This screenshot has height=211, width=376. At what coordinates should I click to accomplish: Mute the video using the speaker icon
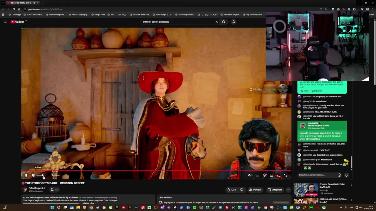(x=33, y=175)
